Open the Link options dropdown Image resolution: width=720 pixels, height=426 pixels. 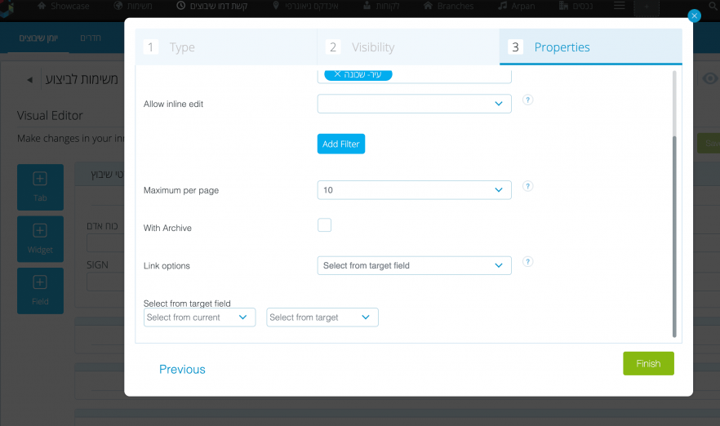point(414,265)
